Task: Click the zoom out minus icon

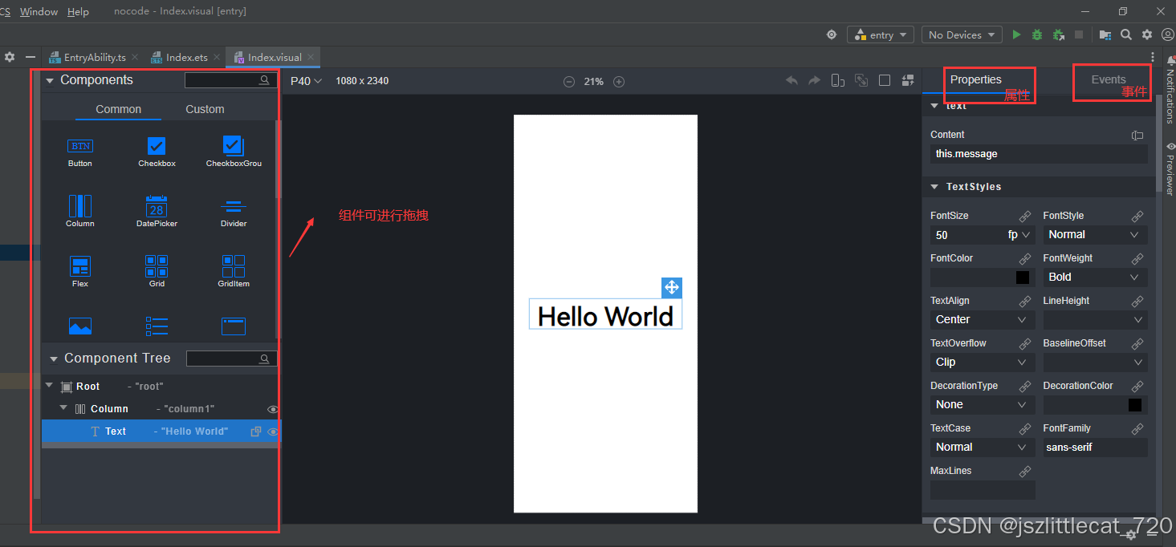Action: coord(569,82)
